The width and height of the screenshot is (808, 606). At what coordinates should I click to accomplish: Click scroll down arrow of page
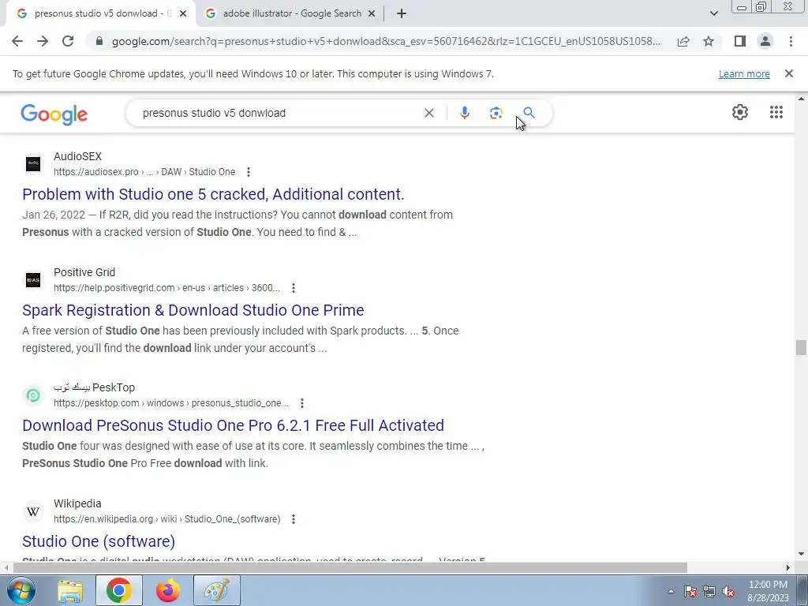coord(801,554)
